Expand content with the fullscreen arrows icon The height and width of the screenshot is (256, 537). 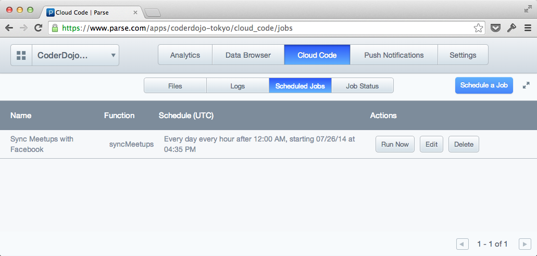pyautogui.click(x=526, y=85)
